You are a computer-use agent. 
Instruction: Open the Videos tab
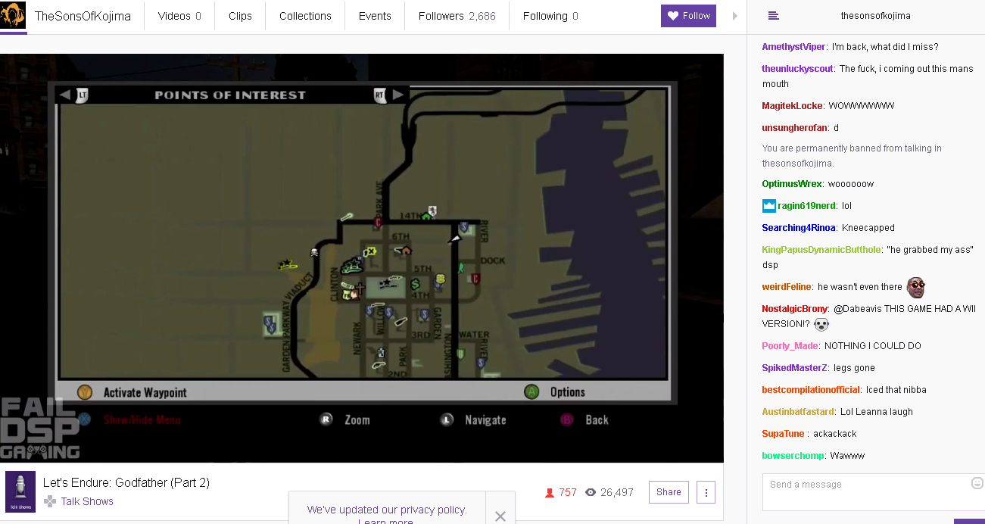[x=179, y=16]
